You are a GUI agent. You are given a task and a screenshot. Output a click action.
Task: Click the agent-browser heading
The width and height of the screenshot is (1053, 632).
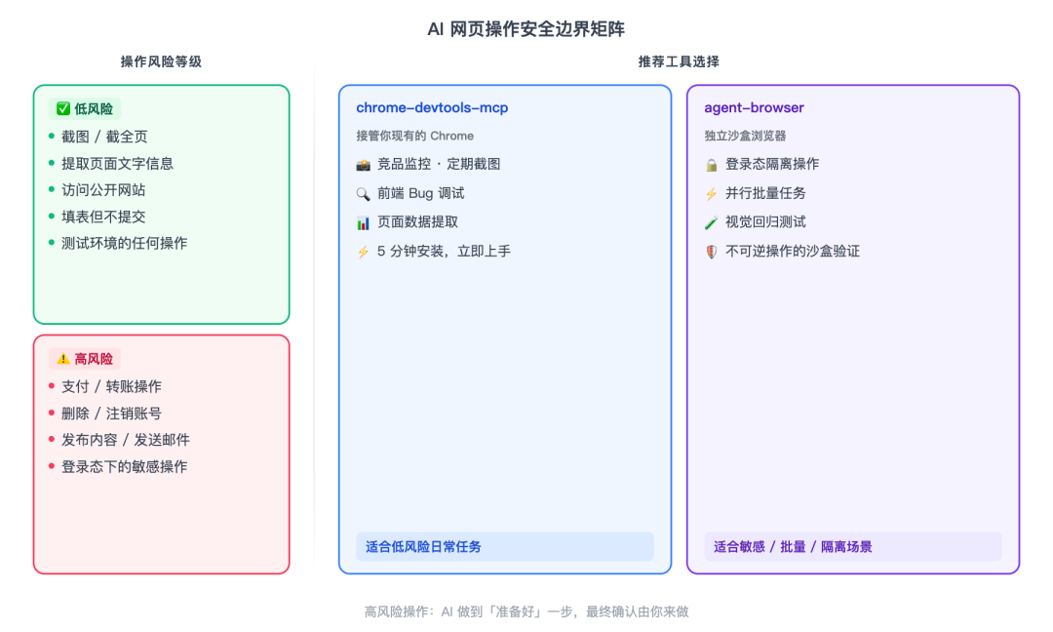click(x=754, y=107)
